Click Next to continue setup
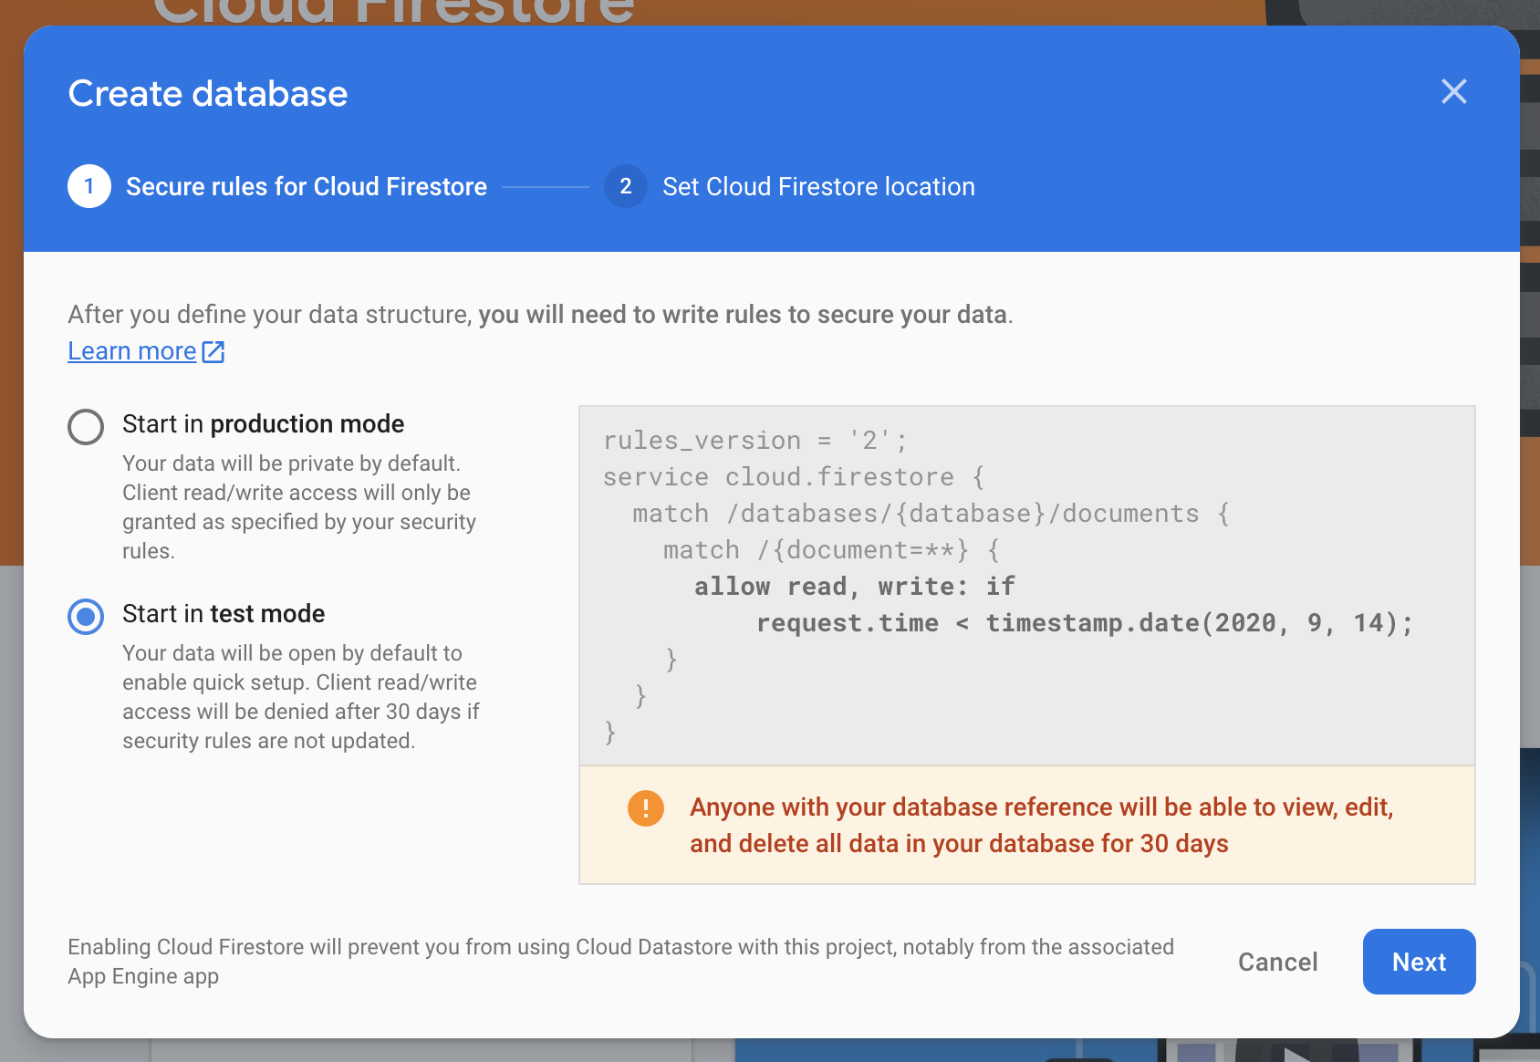 [1419, 962]
